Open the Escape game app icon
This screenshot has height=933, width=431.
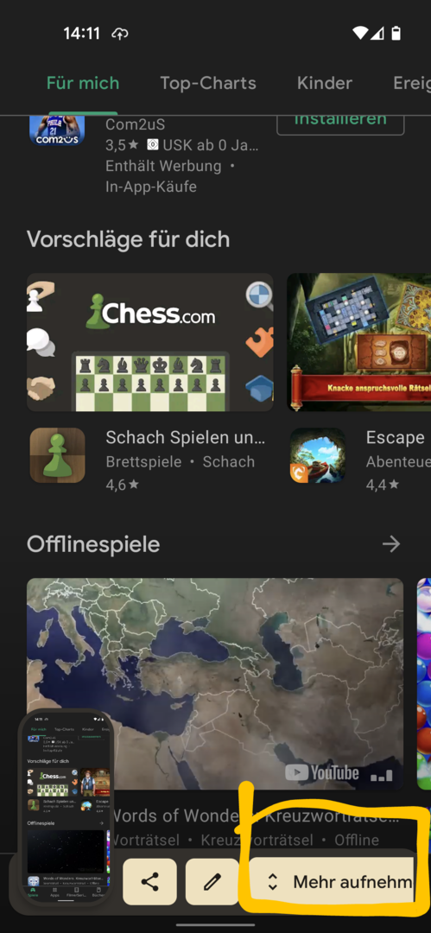tap(318, 455)
